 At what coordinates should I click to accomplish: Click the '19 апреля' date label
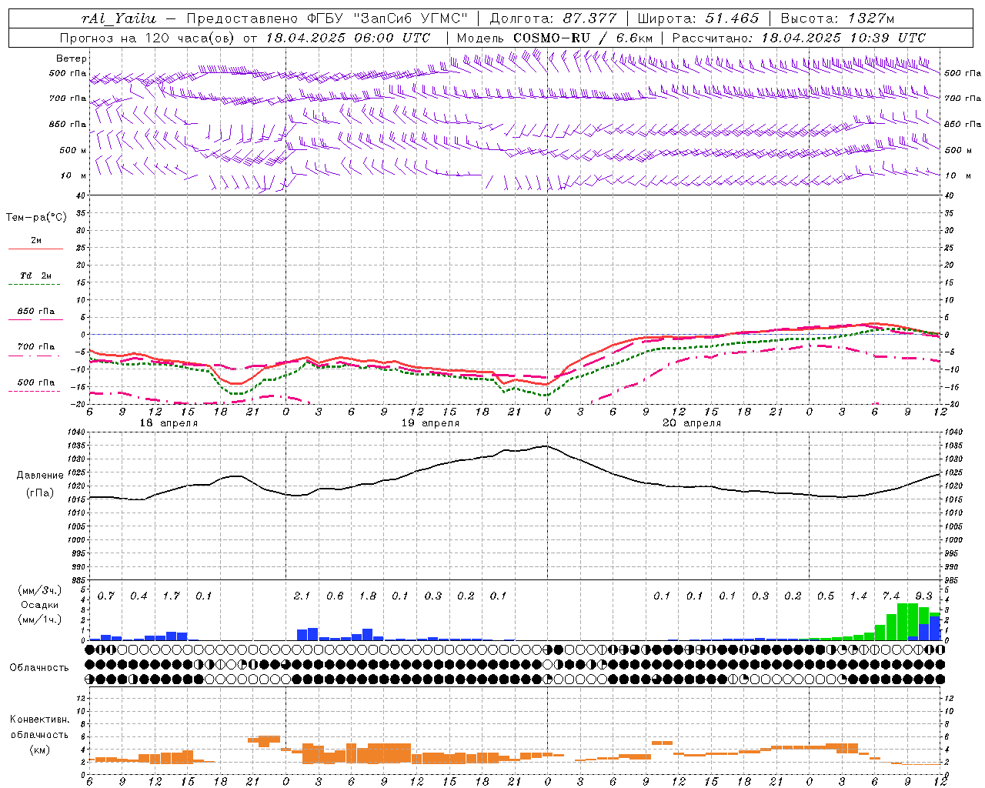click(x=430, y=423)
